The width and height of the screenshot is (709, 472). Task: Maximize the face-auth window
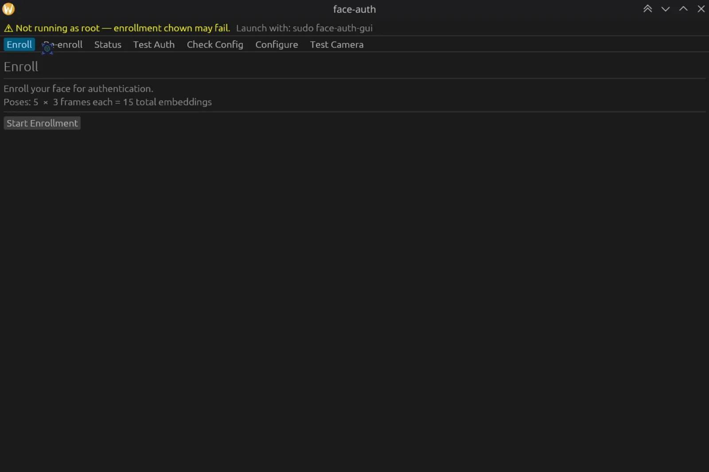point(683,9)
